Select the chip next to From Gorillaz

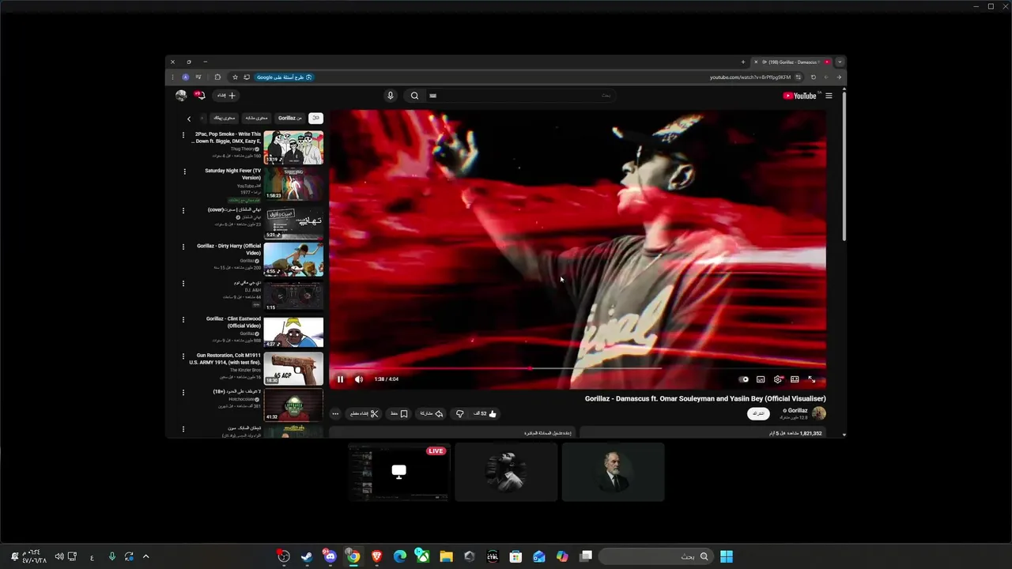tap(256, 118)
